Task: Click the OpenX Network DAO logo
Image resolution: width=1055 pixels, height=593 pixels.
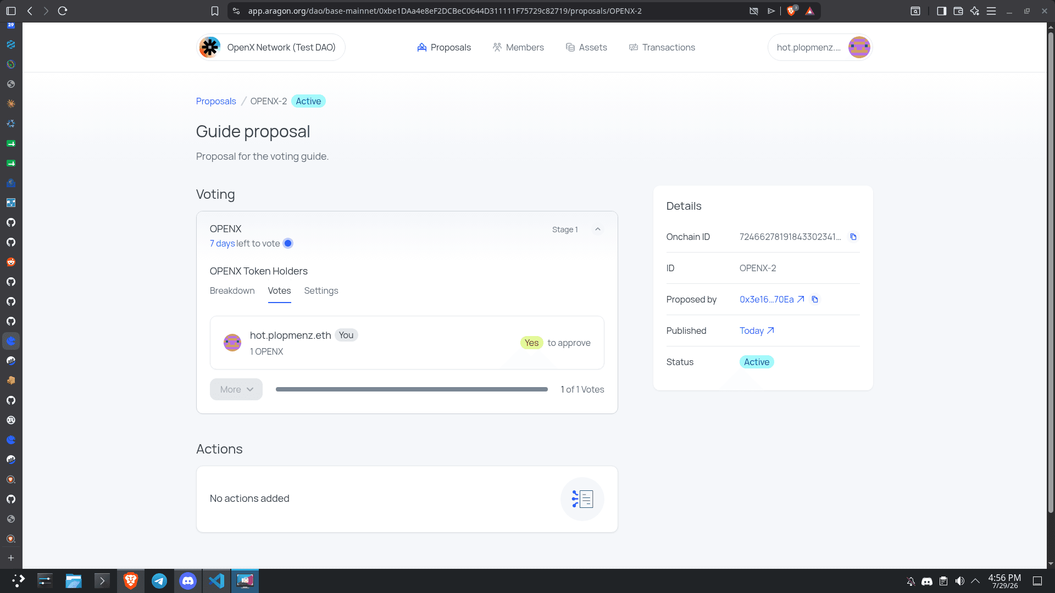Action: pyautogui.click(x=210, y=47)
